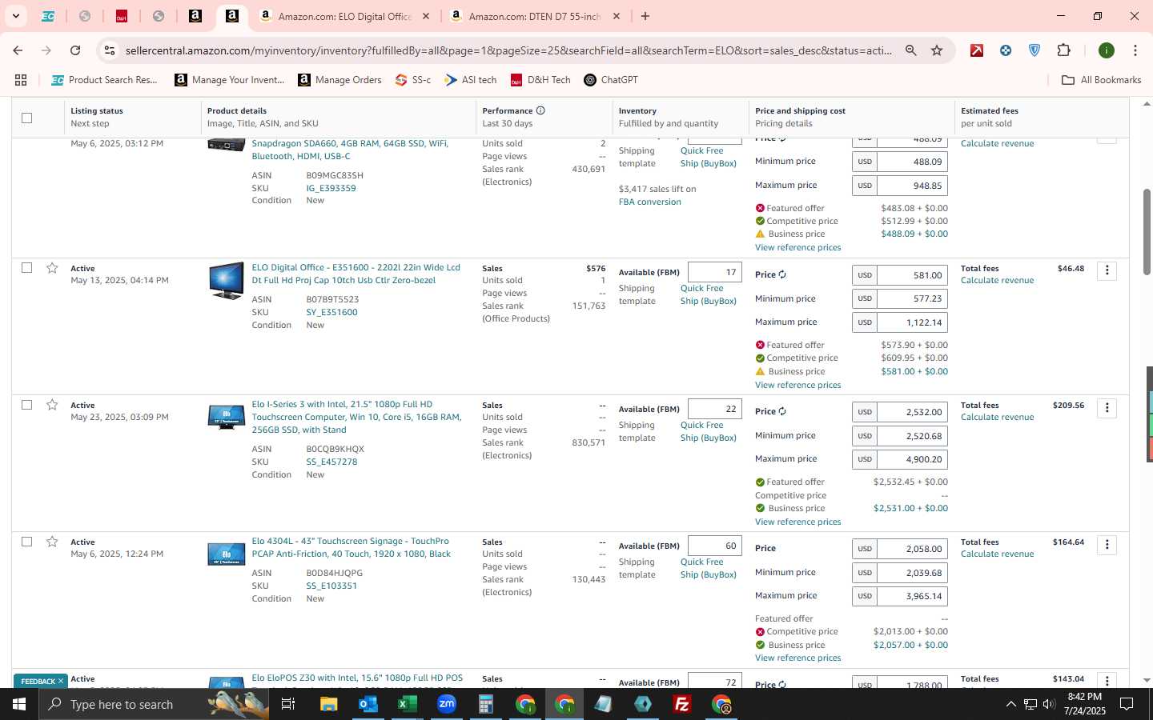
Task: Open the Chrome profile avatar
Action: coord(1107,50)
